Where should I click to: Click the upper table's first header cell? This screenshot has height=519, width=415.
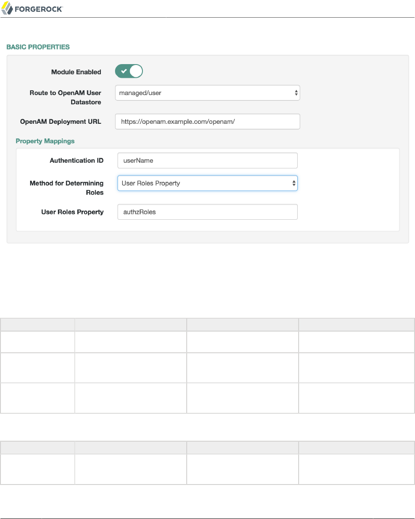click(37, 324)
